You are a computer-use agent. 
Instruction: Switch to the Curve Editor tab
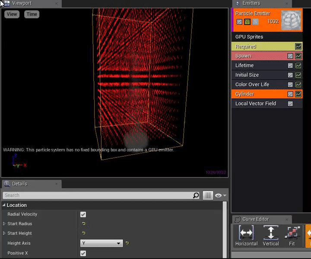coord(255,219)
